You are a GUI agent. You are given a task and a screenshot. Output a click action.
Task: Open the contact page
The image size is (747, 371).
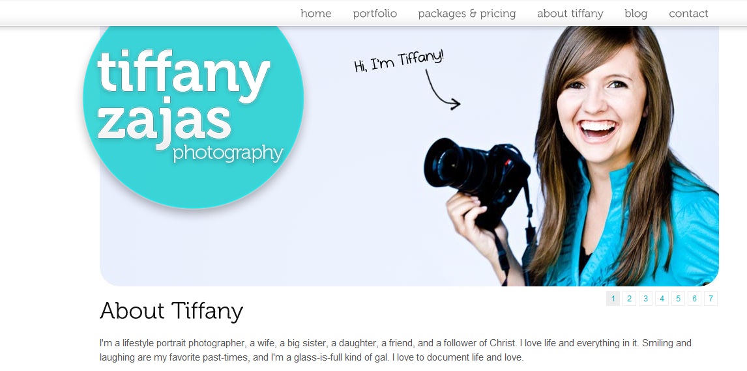[x=688, y=13]
